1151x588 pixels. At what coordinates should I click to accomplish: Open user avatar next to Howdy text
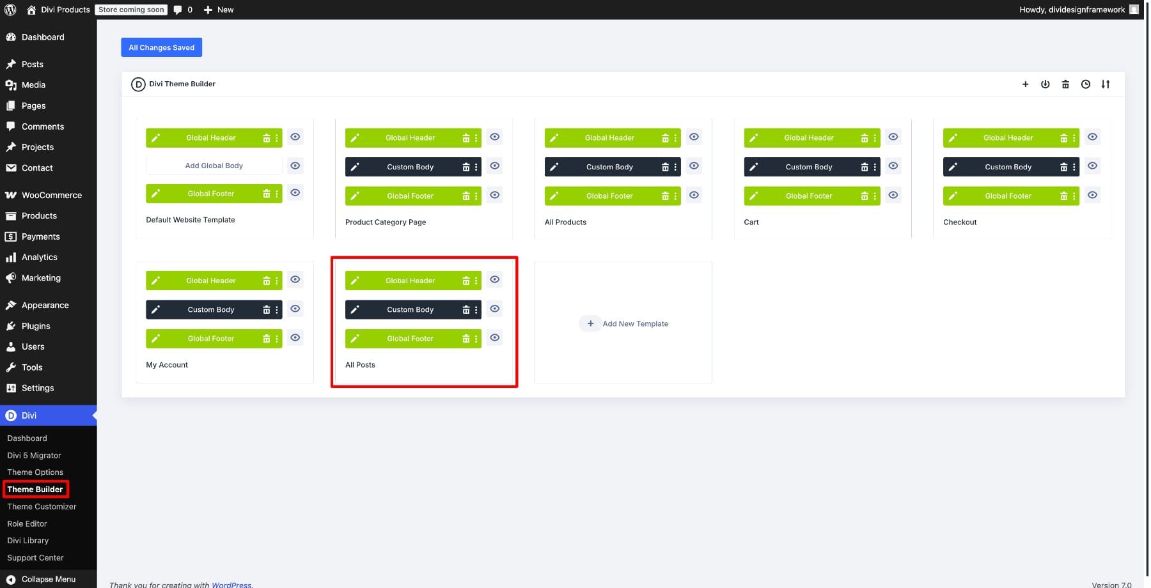coord(1134,10)
